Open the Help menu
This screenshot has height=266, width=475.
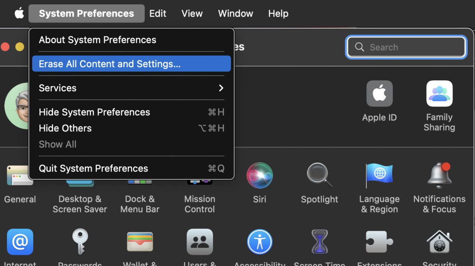(278, 14)
